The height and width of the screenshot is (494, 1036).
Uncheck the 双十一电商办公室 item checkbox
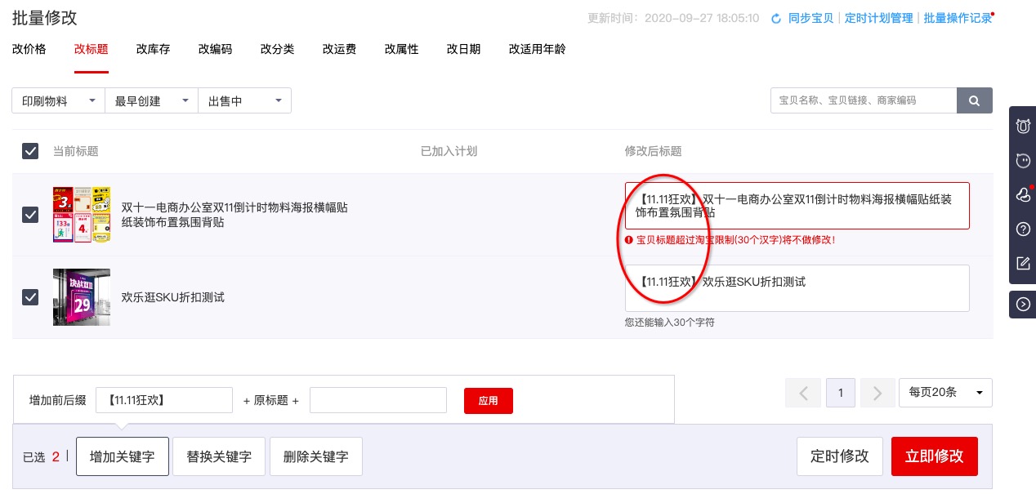point(30,215)
